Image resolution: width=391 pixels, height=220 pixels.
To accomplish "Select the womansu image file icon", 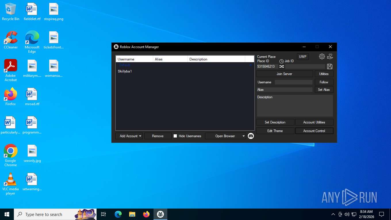I will click(53, 68).
